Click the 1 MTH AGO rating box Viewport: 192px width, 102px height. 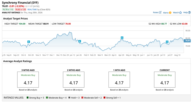tap(119, 80)
